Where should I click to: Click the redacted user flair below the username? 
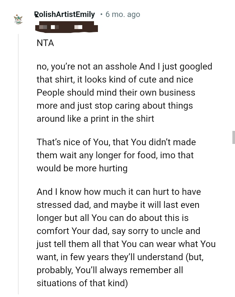click(x=67, y=27)
